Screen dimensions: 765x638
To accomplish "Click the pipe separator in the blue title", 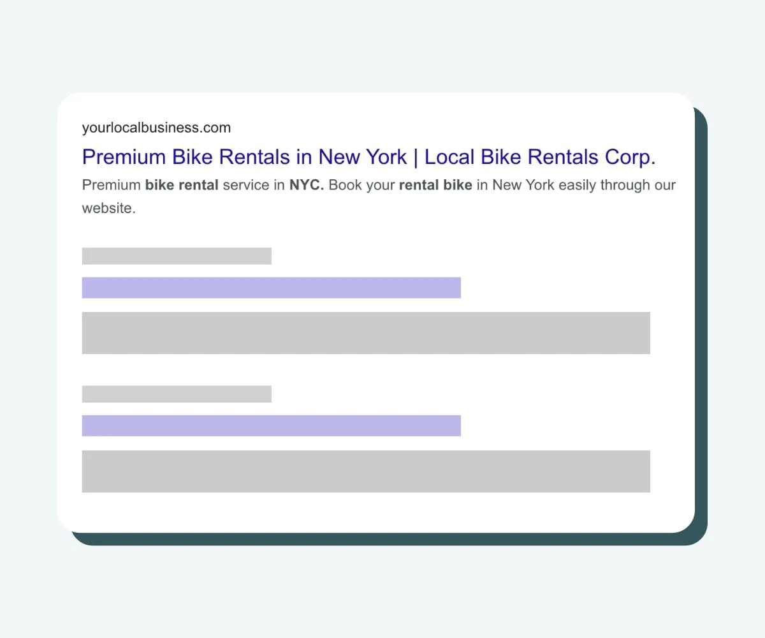I will pyautogui.click(x=416, y=157).
